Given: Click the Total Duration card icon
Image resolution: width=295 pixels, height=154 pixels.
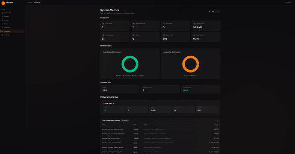Looking at the screenshot, I should (195, 35).
